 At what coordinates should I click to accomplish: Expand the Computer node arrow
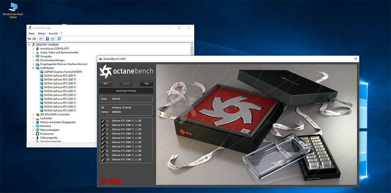(x=33, y=57)
